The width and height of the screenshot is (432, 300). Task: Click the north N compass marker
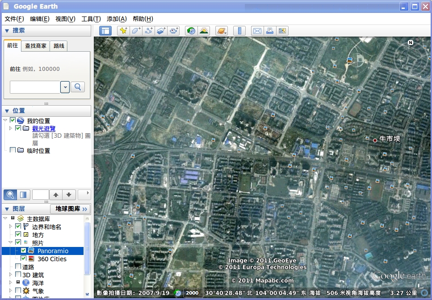pyautogui.click(x=411, y=43)
